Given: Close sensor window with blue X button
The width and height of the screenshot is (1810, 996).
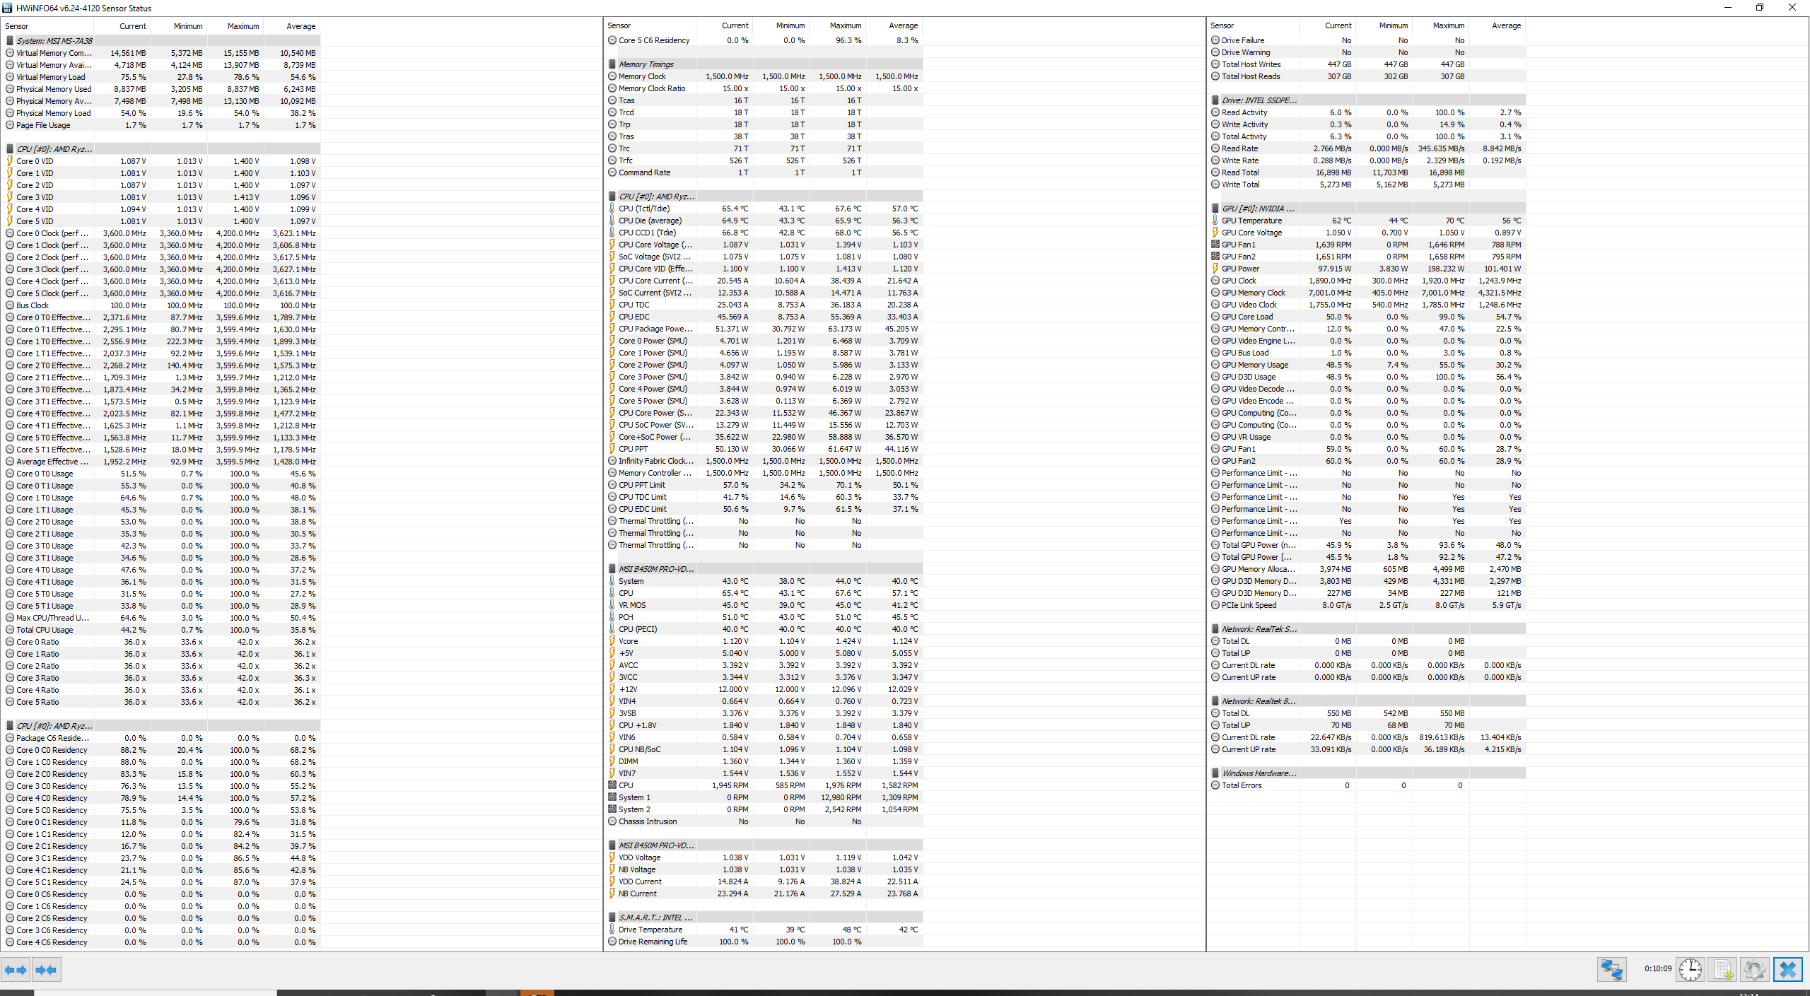Looking at the screenshot, I should 1787,969.
